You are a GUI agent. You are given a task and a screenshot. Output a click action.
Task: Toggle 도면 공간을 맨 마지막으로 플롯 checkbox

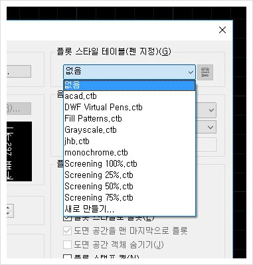(x=67, y=231)
